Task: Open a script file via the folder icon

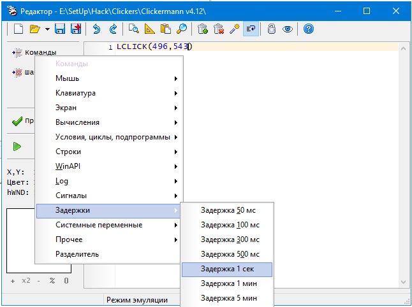Action: [34, 29]
